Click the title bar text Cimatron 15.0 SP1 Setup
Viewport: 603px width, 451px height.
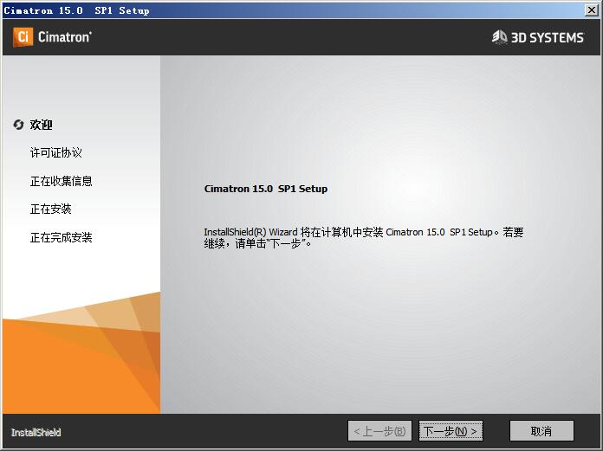pyautogui.click(x=76, y=10)
